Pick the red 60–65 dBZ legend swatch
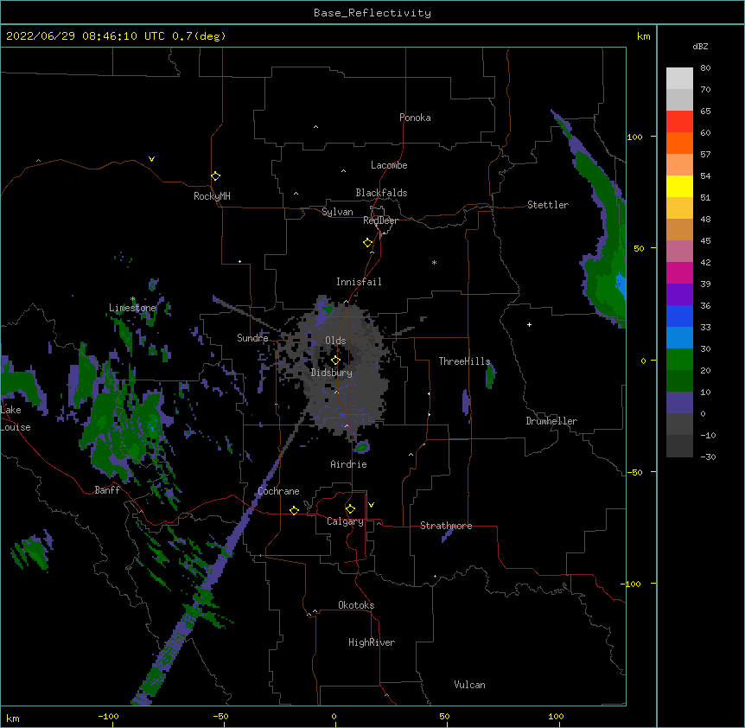 click(x=679, y=121)
